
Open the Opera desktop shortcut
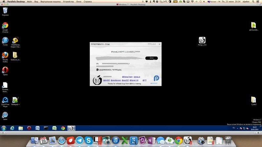pyautogui.click(x=5, y=70)
